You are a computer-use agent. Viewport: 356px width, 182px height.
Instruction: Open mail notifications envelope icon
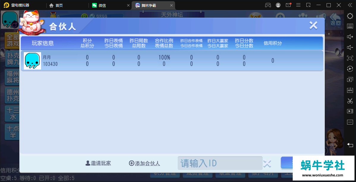tap(288, 5)
